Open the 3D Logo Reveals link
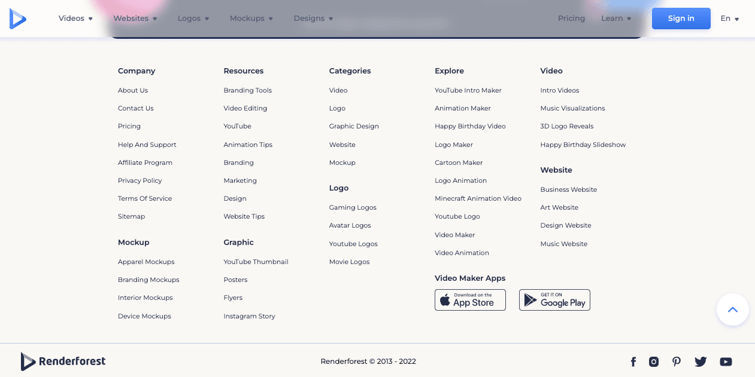The width and height of the screenshot is (755, 377). point(567,126)
